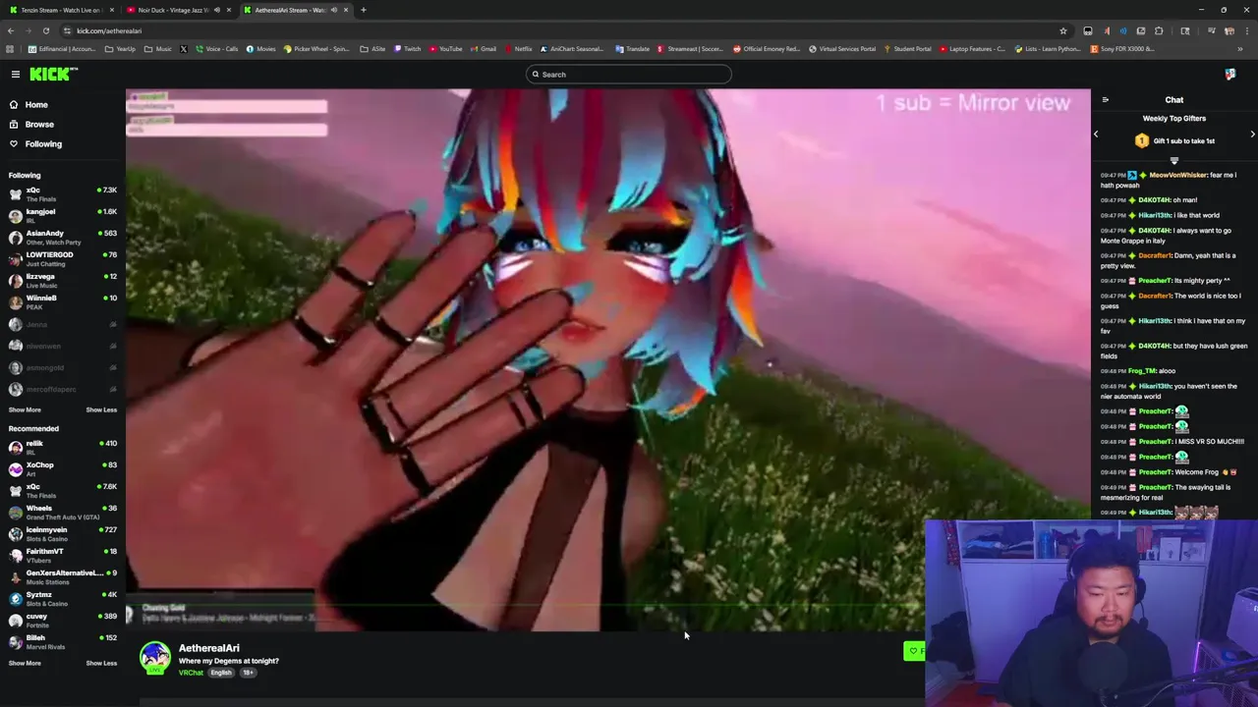
Task: Collapse the chat panel icon
Action: pyautogui.click(x=1105, y=100)
